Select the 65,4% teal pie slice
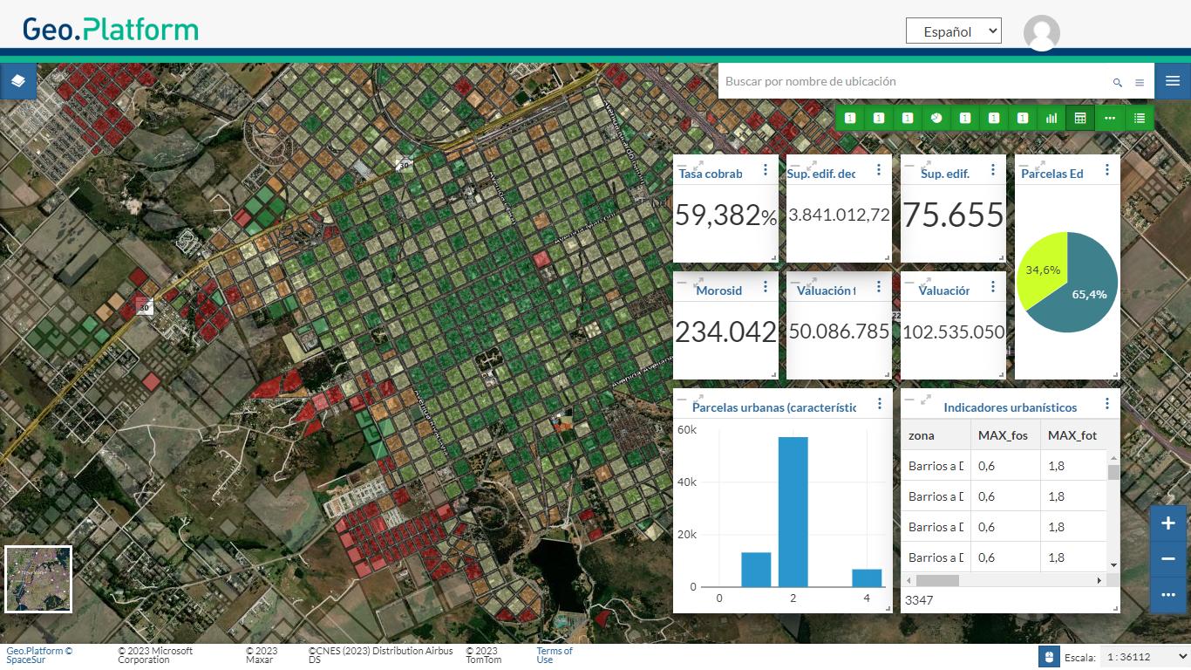This screenshot has height=670, width=1191. coord(1086,288)
